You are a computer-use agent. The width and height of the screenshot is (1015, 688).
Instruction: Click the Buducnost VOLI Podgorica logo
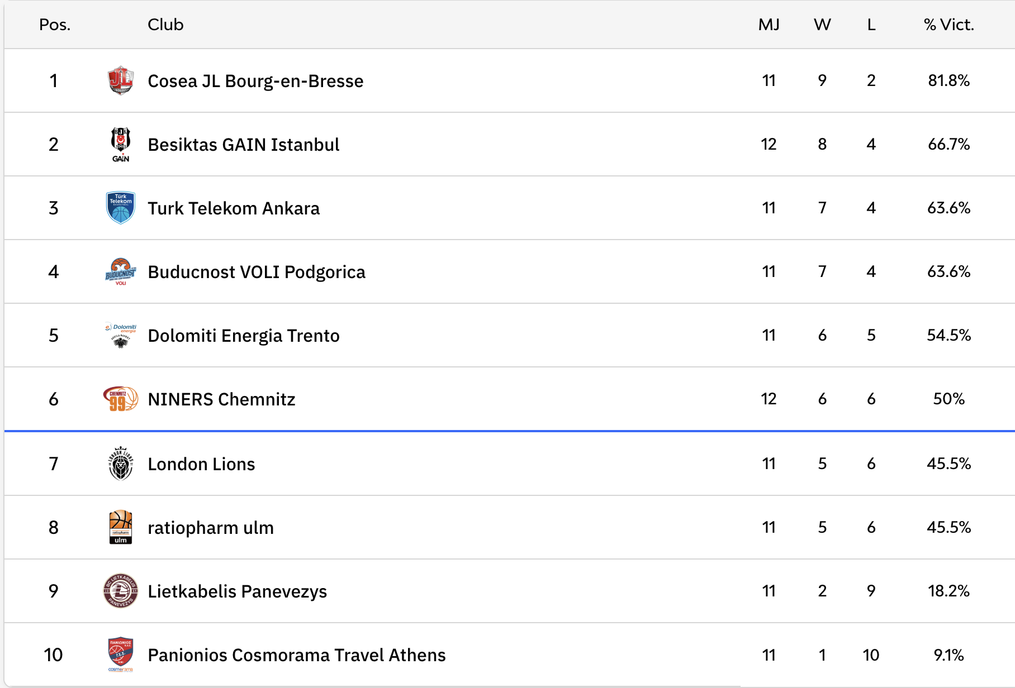(x=120, y=271)
